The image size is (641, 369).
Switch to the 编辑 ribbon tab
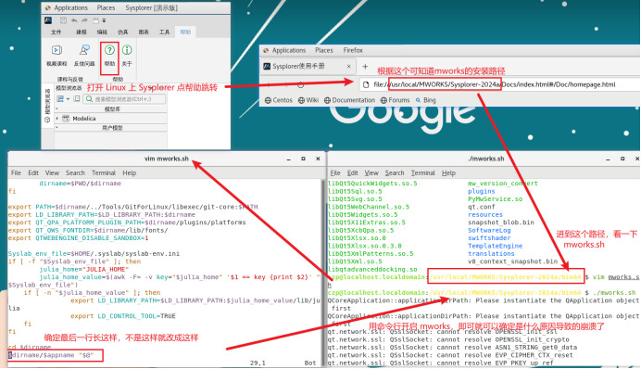pyautogui.click(x=102, y=32)
